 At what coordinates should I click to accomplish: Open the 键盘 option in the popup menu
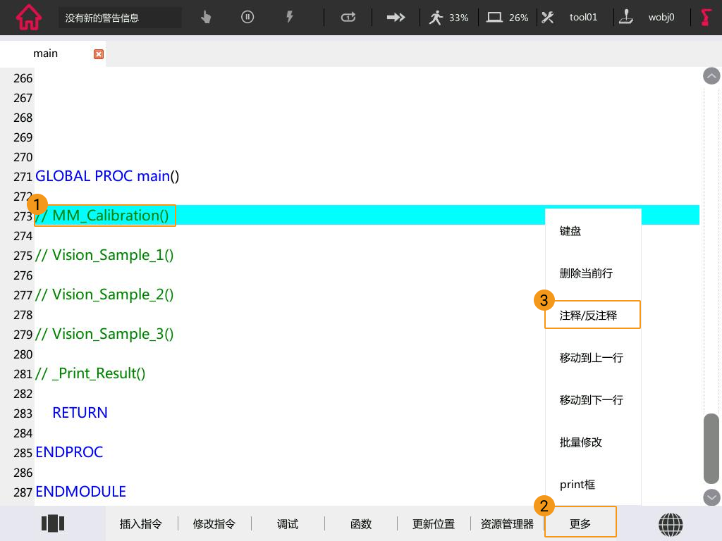(x=570, y=230)
